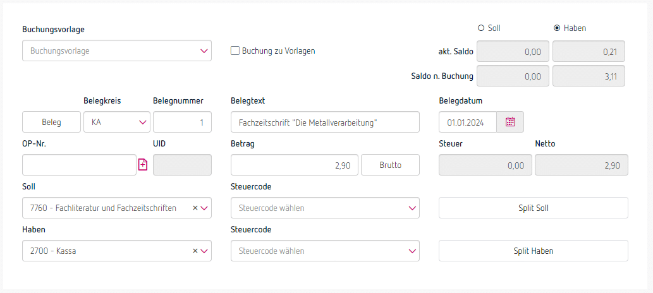Expand the Soll account 7760 dropdown arrow
653x293 pixels.
click(204, 208)
